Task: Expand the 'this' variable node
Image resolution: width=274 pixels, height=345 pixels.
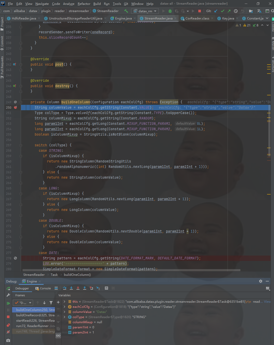Action: pos(64,302)
